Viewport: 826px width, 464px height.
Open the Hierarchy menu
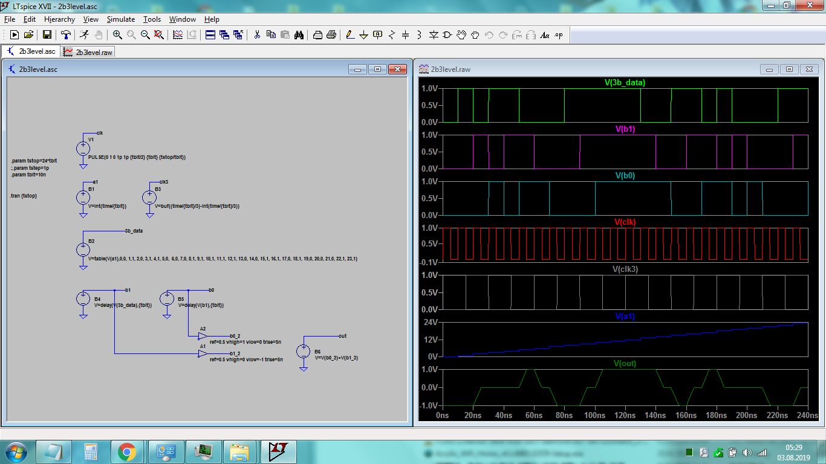pyautogui.click(x=59, y=19)
